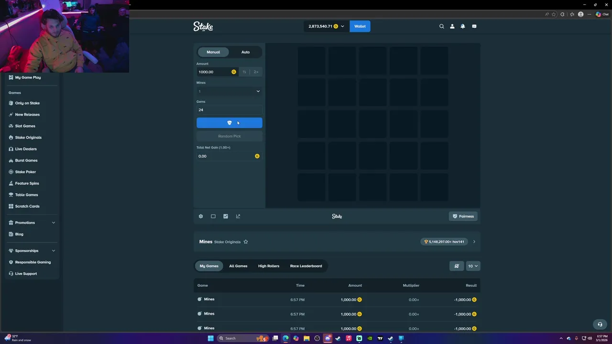The height and width of the screenshot is (344, 612).
Task: Click the blue Bet button
Action: coord(229,123)
